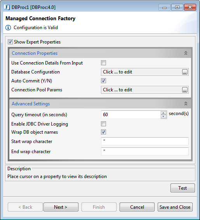Enable JDBC Driver Logging checkbox

tap(103, 124)
